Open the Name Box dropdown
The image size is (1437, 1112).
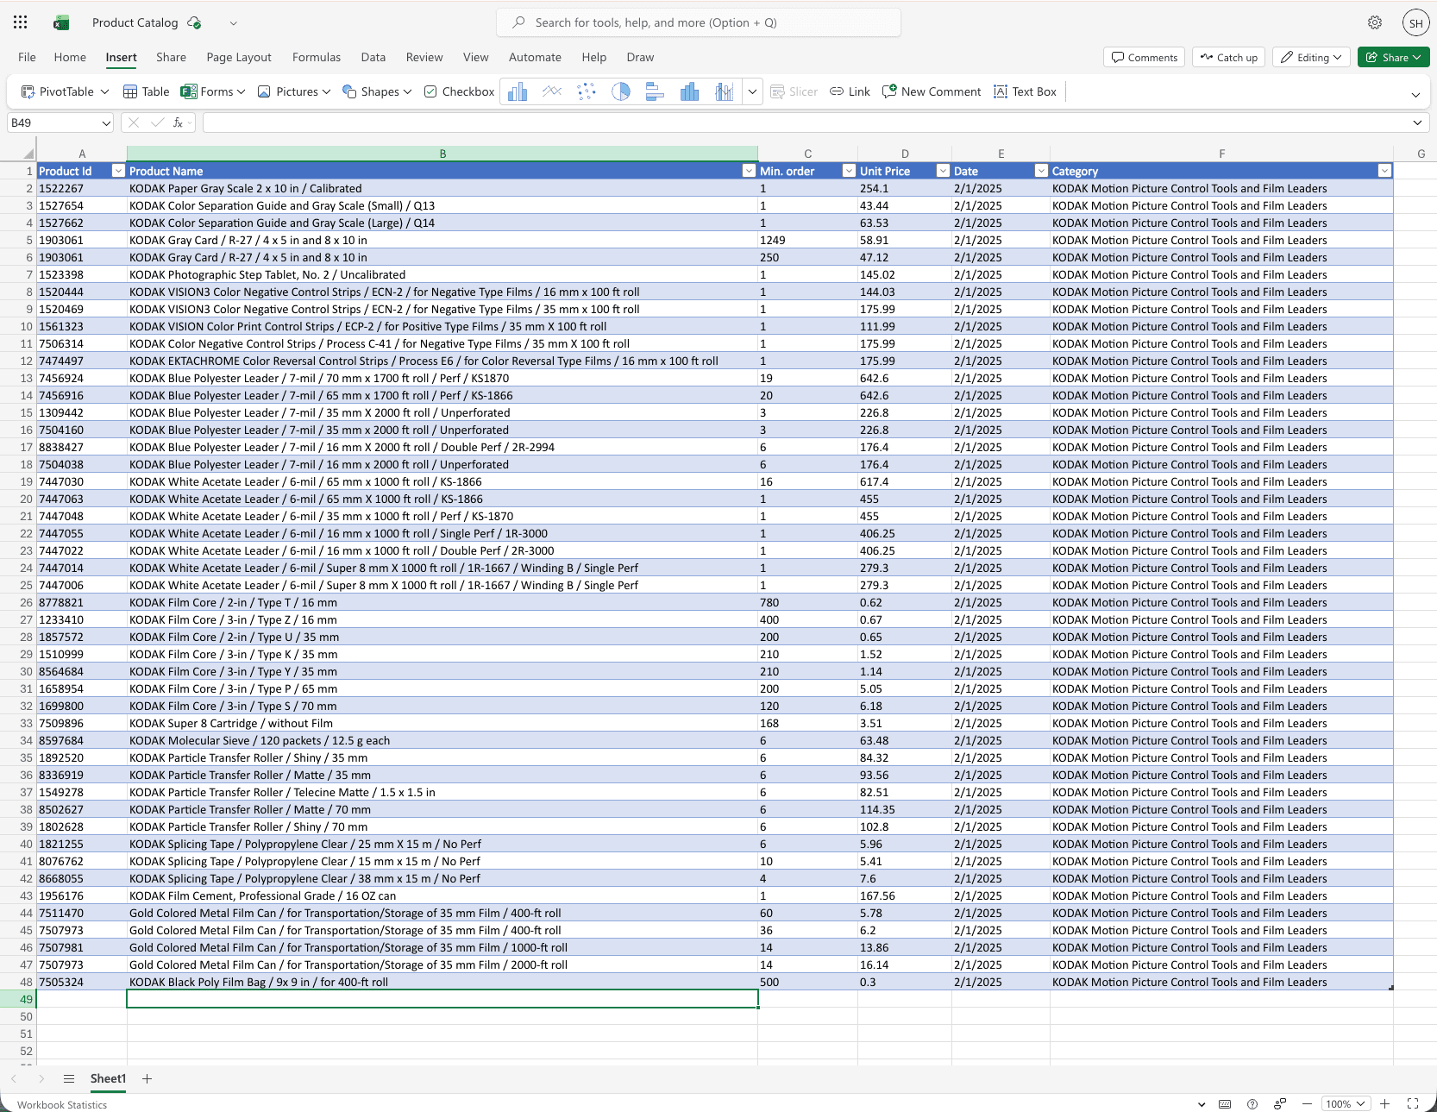pos(105,123)
